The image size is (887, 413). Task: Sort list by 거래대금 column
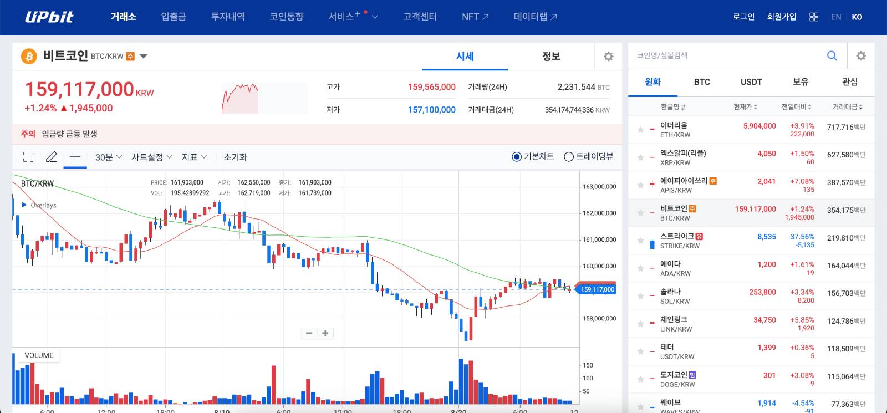pyautogui.click(x=847, y=107)
